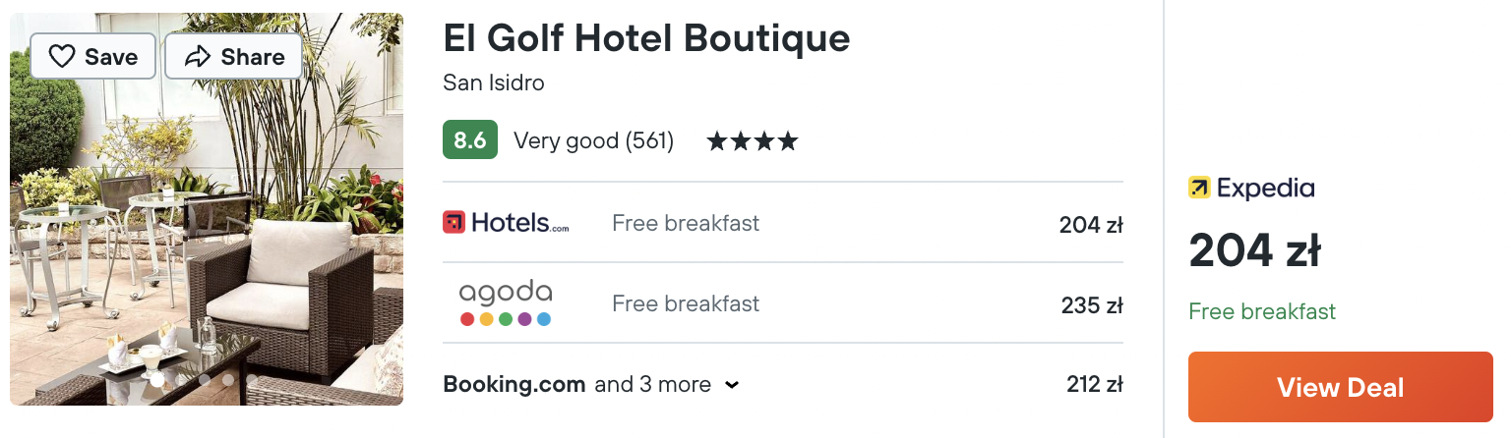Click the yellow Expedia arrow icon
The image size is (1511, 438).
(x=1199, y=188)
